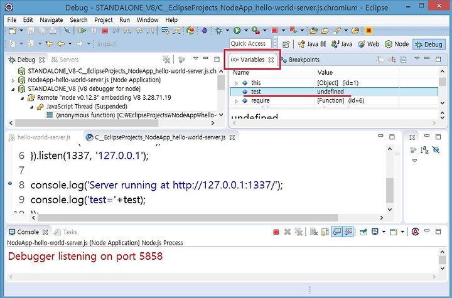The height and width of the screenshot is (298, 452).
Task: Open the Open Console dropdown arrow
Action: (x=402, y=232)
